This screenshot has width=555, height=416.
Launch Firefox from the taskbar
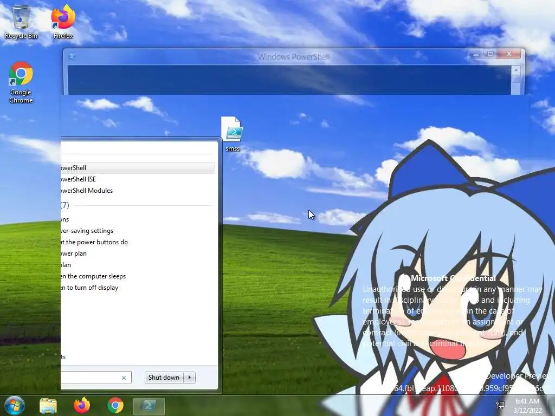pos(82,405)
